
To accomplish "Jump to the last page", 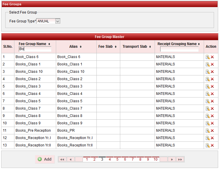I will (x=180, y=159).
